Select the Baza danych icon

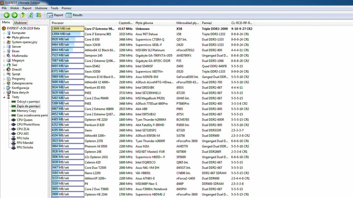[x=8, y=92]
